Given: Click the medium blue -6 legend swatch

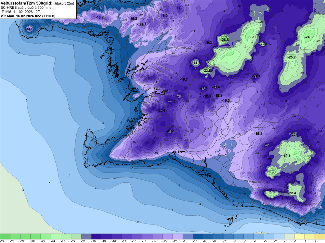Looking at the screenshot, I should coord(239,237).
